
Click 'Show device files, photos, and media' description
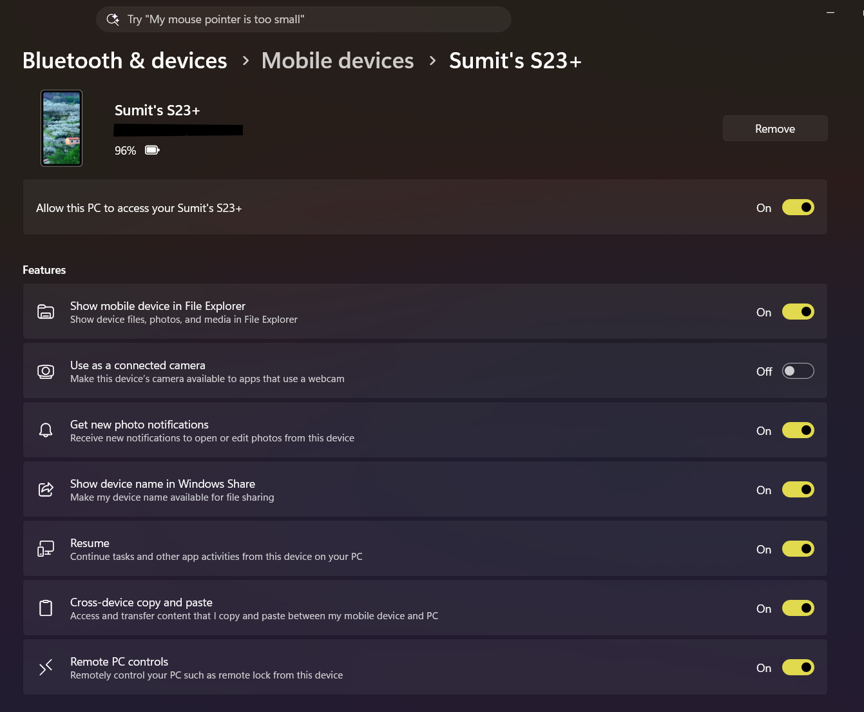click(184, 320)
